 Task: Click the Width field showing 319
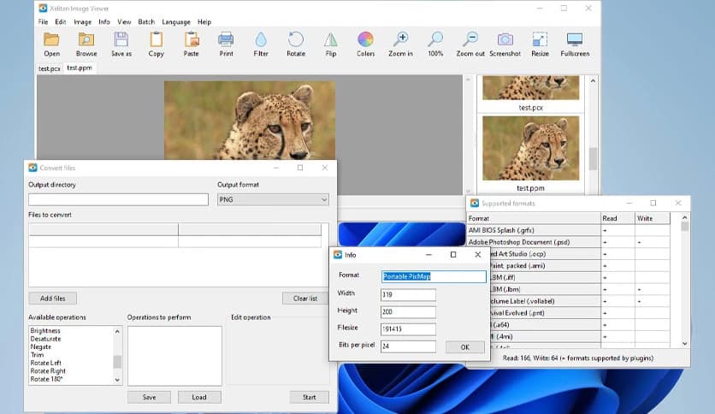click(x=408, y=294)
